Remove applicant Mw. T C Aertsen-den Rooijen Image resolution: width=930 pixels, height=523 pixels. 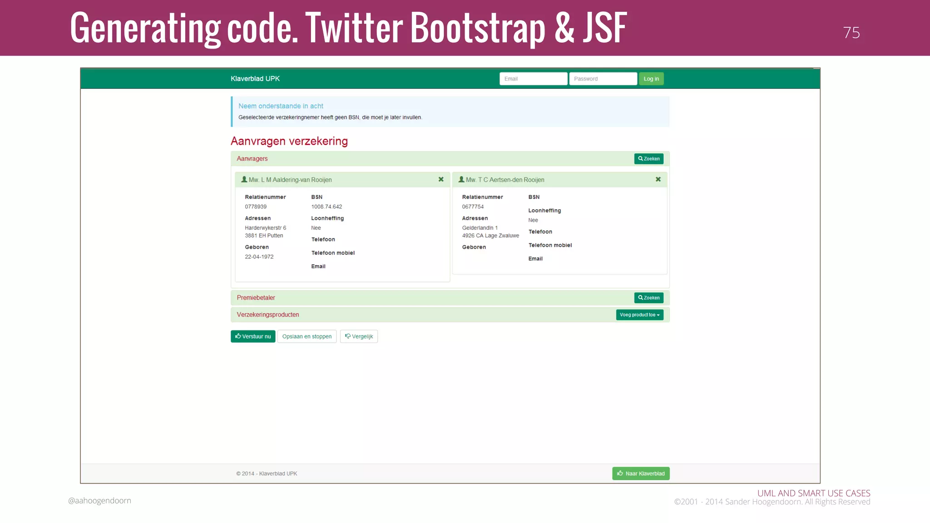point(658,179)
